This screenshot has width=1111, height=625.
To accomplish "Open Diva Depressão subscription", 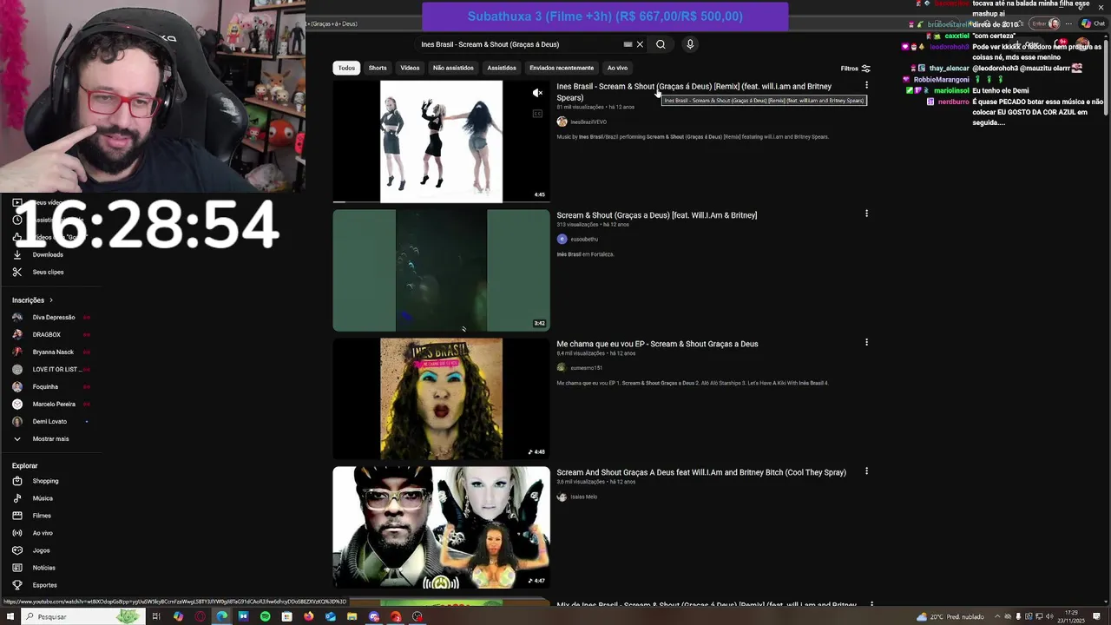I will [52, 317].
